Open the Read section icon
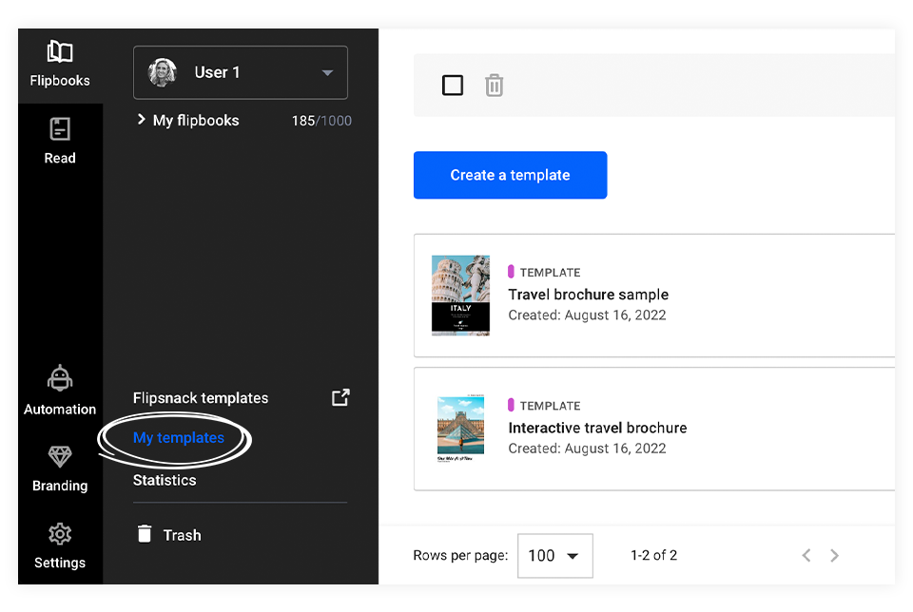This screenshot has width=913, height=612. coord(60,130)
